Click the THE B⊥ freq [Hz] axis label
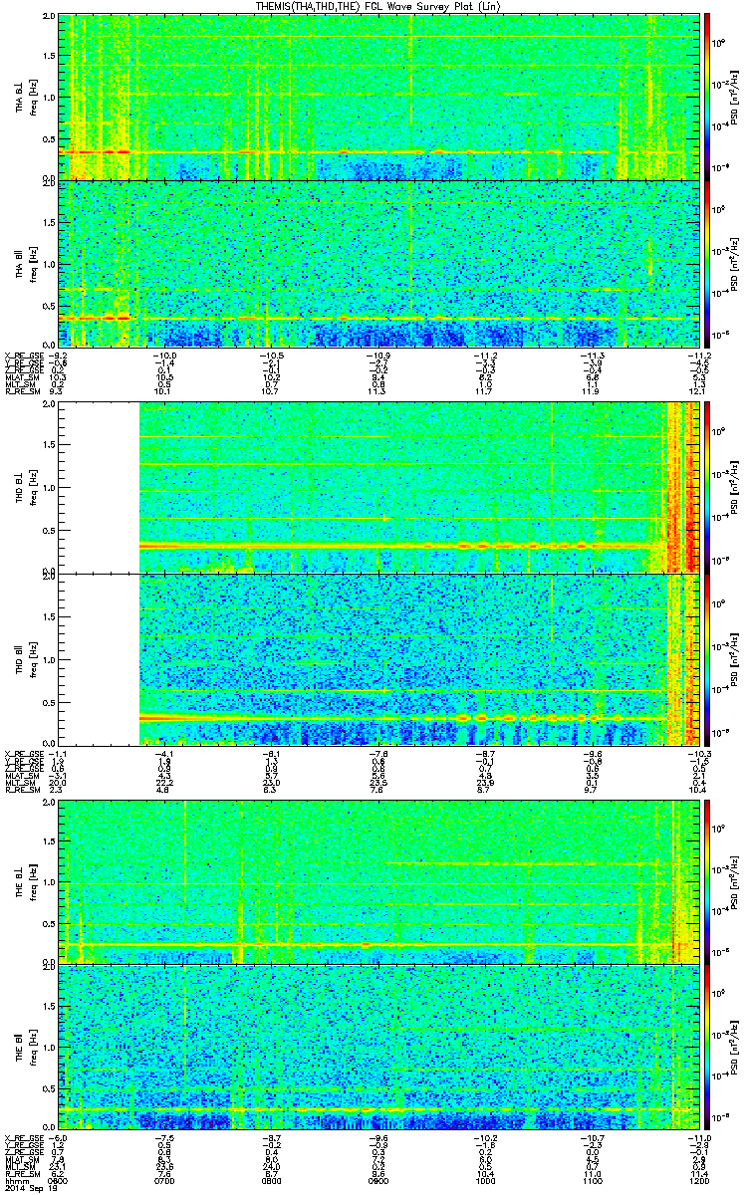747x1195 pixels. click(x=24, y=881)
